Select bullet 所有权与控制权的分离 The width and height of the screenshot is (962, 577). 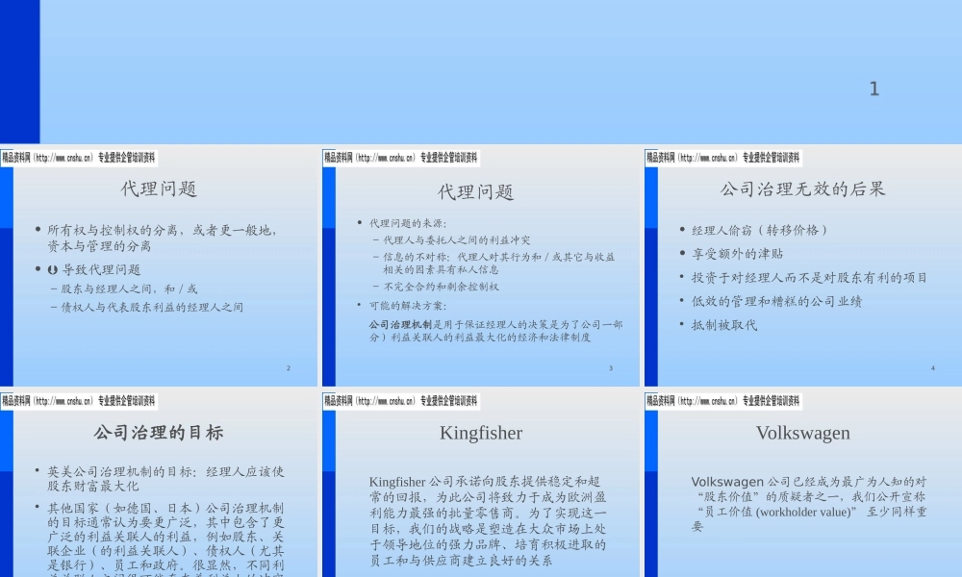click(162, 238)
